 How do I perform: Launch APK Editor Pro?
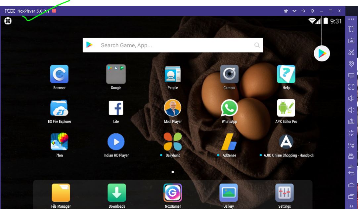286,108
